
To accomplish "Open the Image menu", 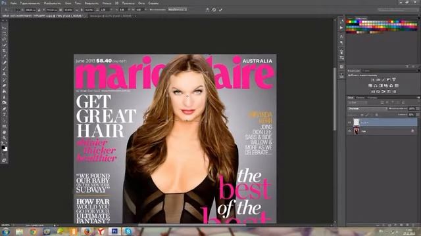I will coord(52,3).
